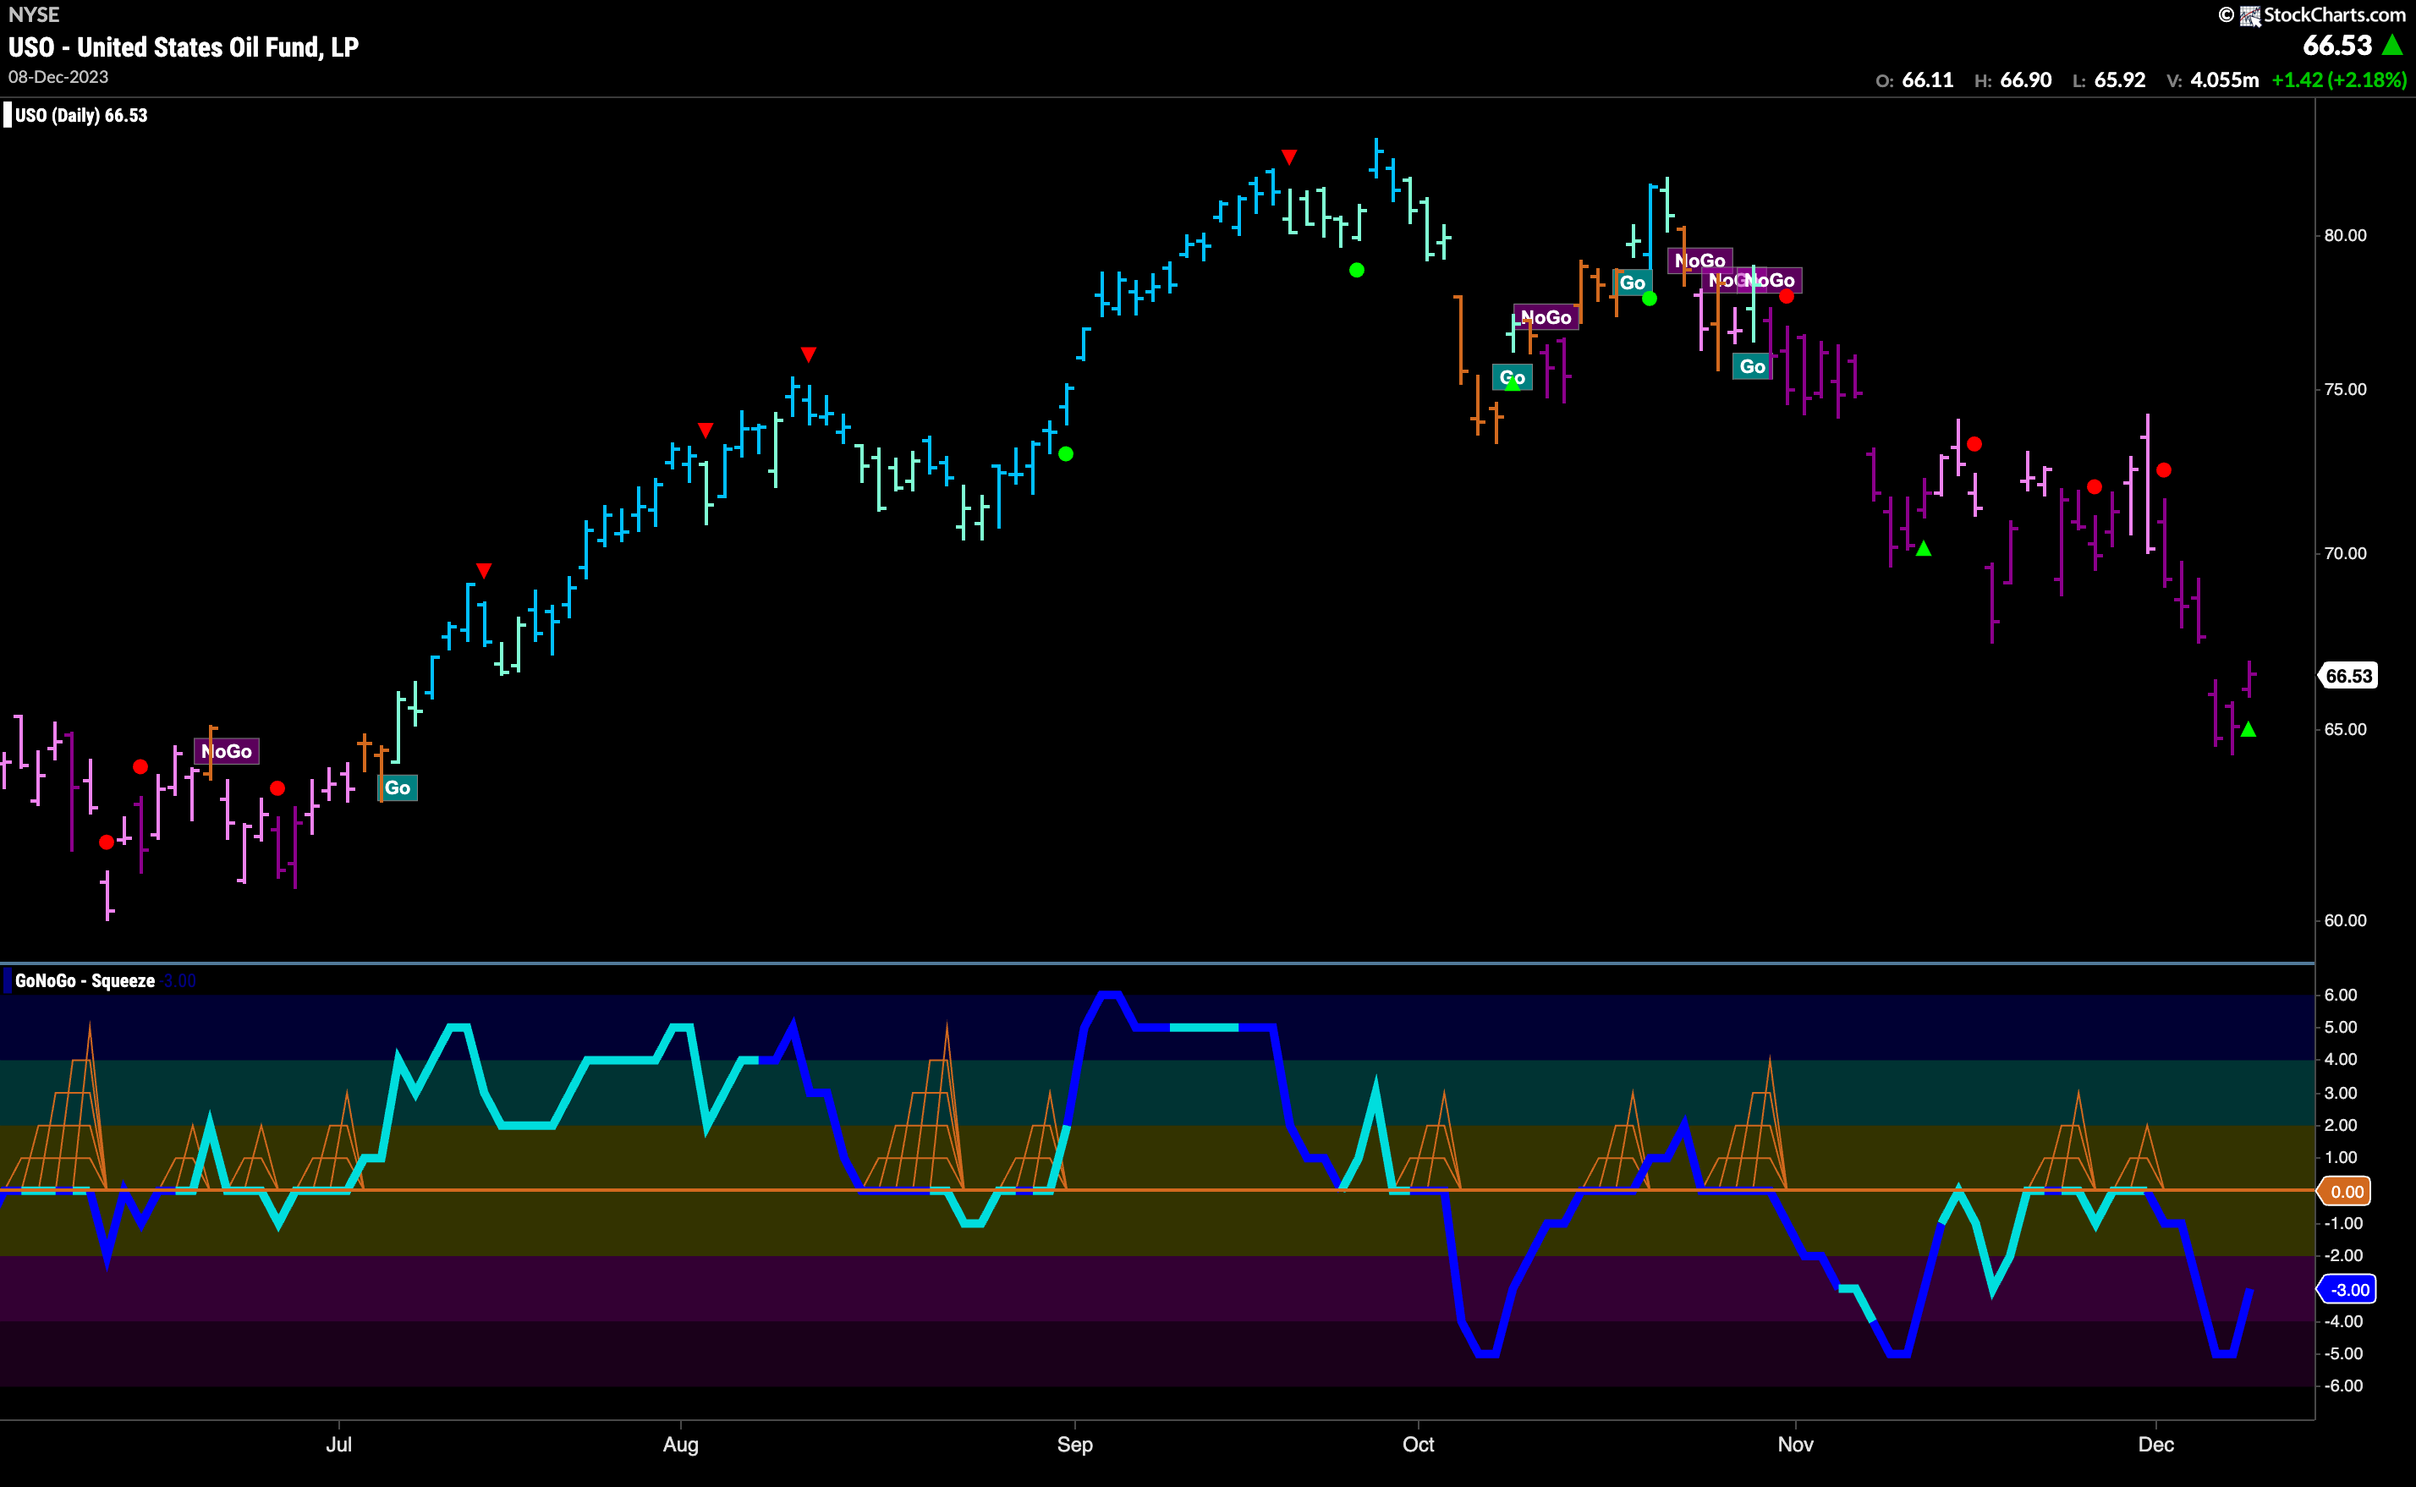Click the red circle at the mid-November 73 high
Image resolution: width=2416 pixels, height=1487 pixels.
coord(1974,443)
